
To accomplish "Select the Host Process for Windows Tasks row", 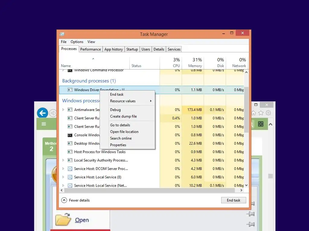I will pos(151,152).
